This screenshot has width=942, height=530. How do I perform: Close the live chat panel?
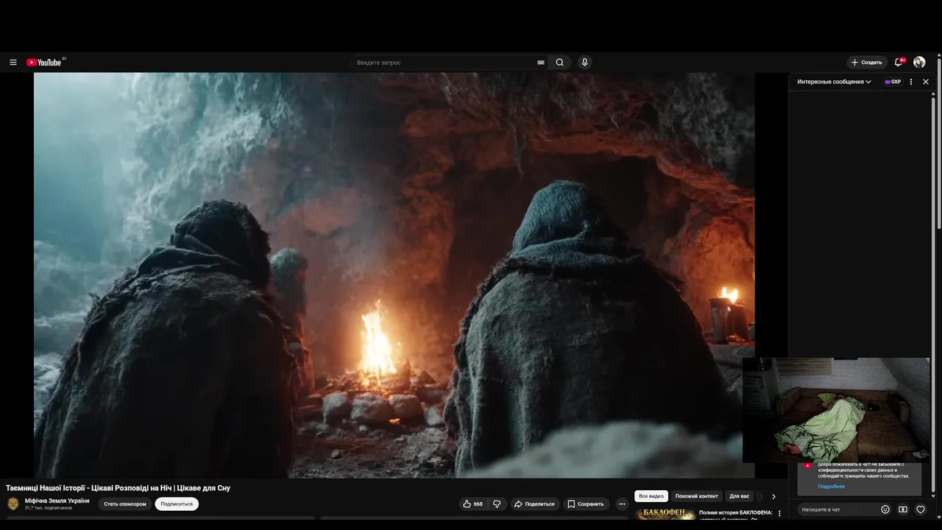click(x=926, y=82)
